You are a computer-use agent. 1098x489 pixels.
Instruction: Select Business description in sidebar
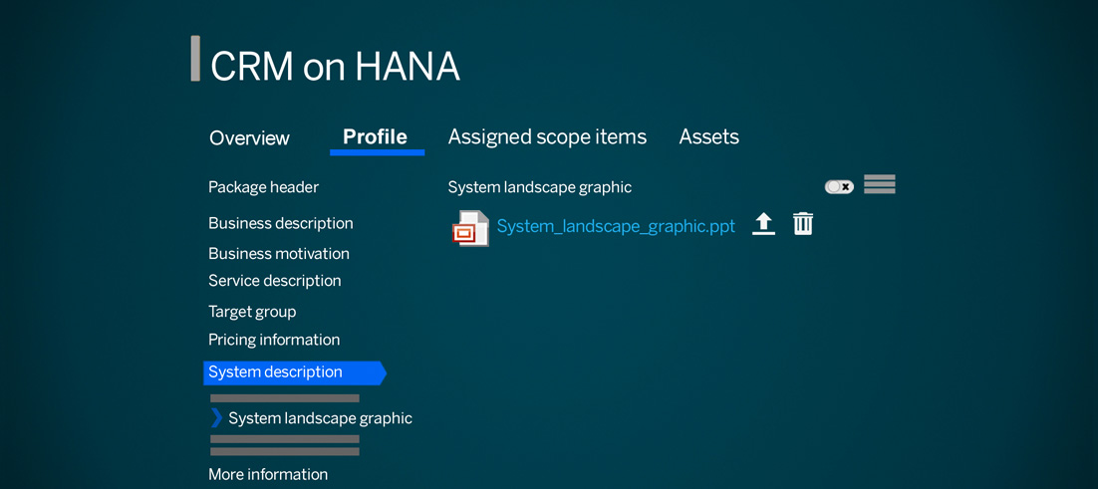pyautogui.click(x=280, y=224)
